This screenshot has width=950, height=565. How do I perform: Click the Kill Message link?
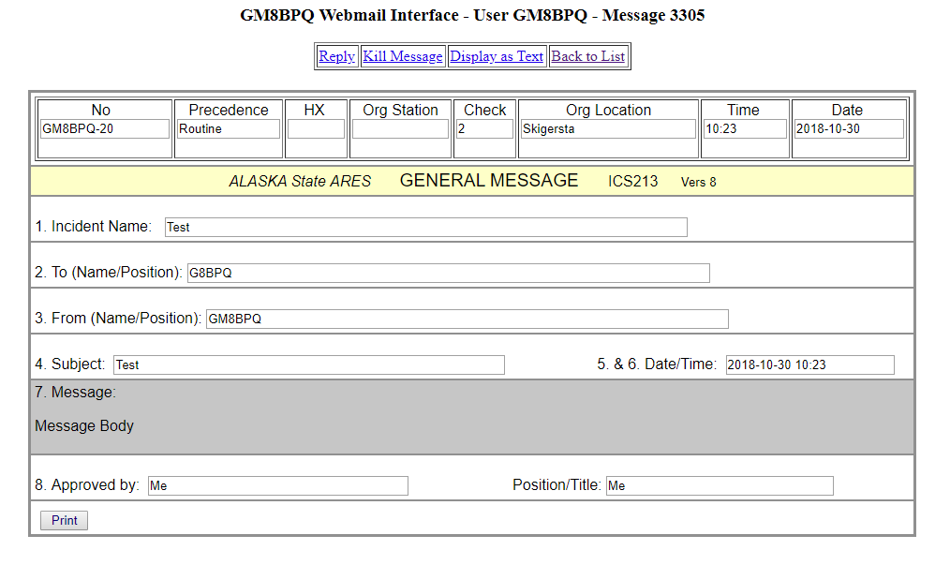tap(403, 56)
